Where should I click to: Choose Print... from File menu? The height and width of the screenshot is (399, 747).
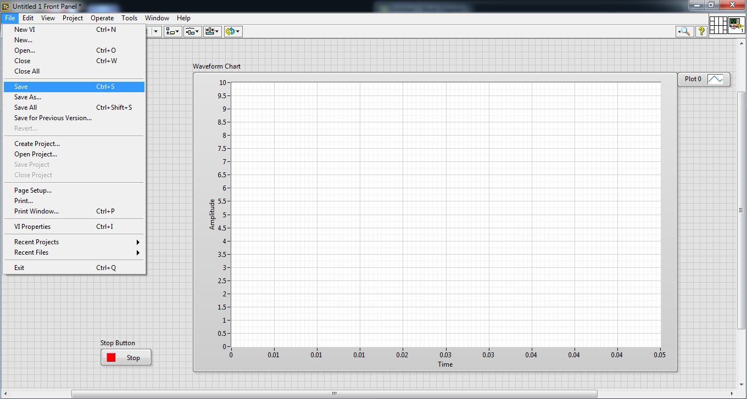[74, 201]
